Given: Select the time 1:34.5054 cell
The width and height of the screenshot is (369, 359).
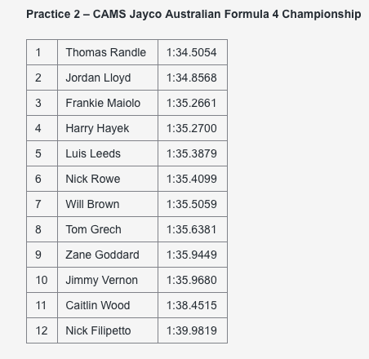Looking at the screenshot, I should pyautogui.click(x=193, y=52).
